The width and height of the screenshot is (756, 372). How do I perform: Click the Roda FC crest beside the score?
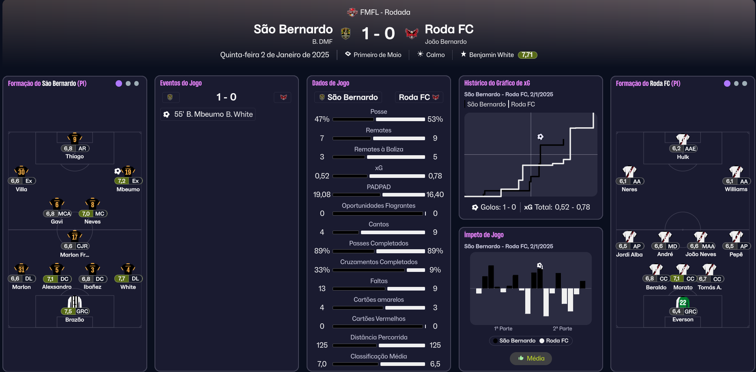(412, 33)
